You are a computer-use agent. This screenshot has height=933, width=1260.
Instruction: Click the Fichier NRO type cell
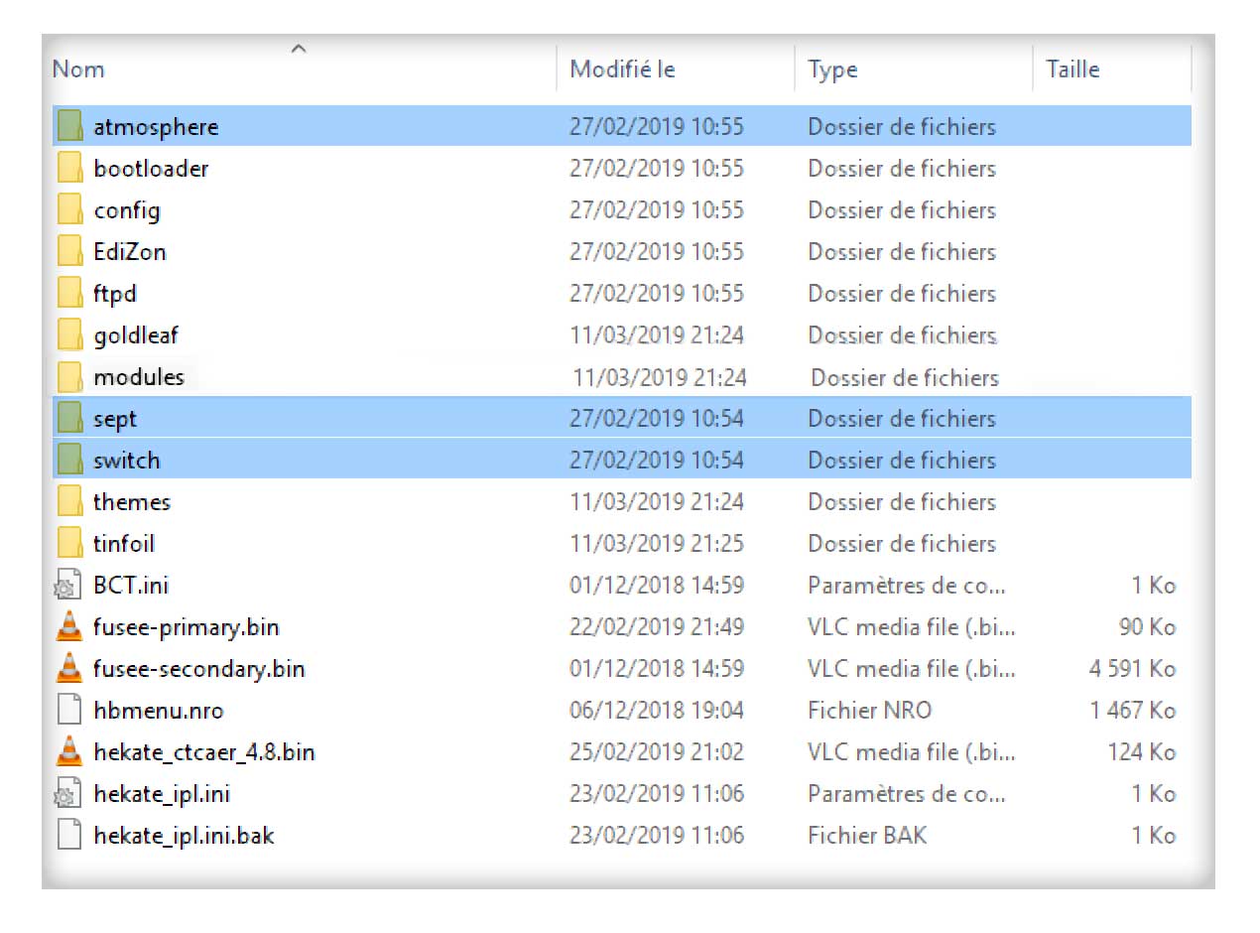pyautogui.click(x=869, y=711)
